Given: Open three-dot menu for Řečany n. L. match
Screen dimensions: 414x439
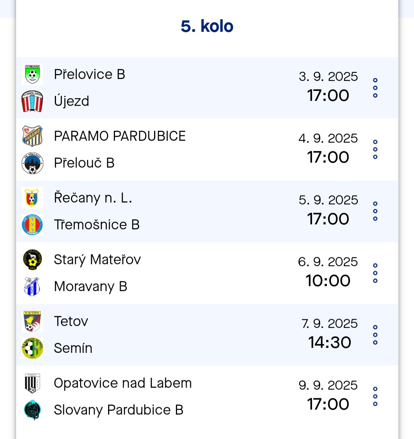Looking at the screenshot, I should click(x=375, y=211).
